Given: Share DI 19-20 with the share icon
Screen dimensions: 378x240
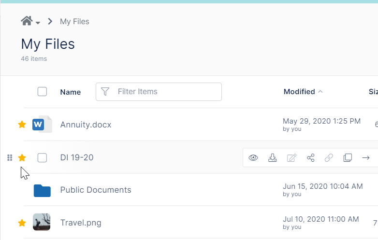Looking at the screenshot, I should pyautogui.click(x=311, y=157).
